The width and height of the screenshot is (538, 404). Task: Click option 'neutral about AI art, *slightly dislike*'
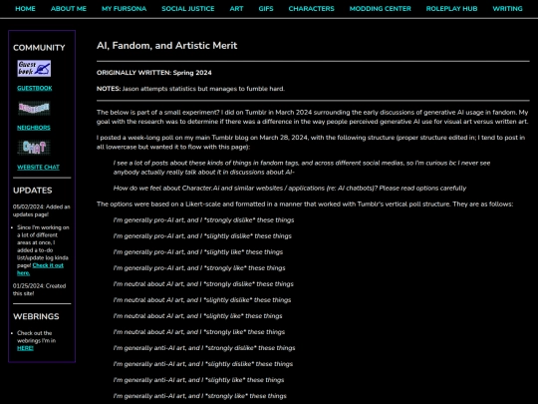pyautogui.click(x=201, y=300)
